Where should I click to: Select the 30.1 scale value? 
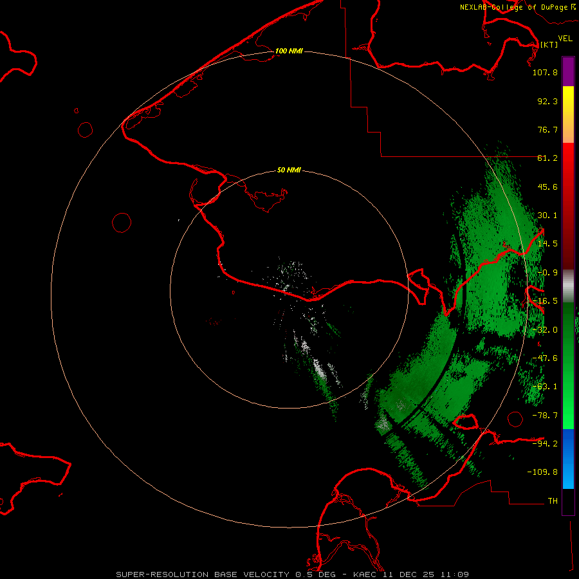(547, 216)
